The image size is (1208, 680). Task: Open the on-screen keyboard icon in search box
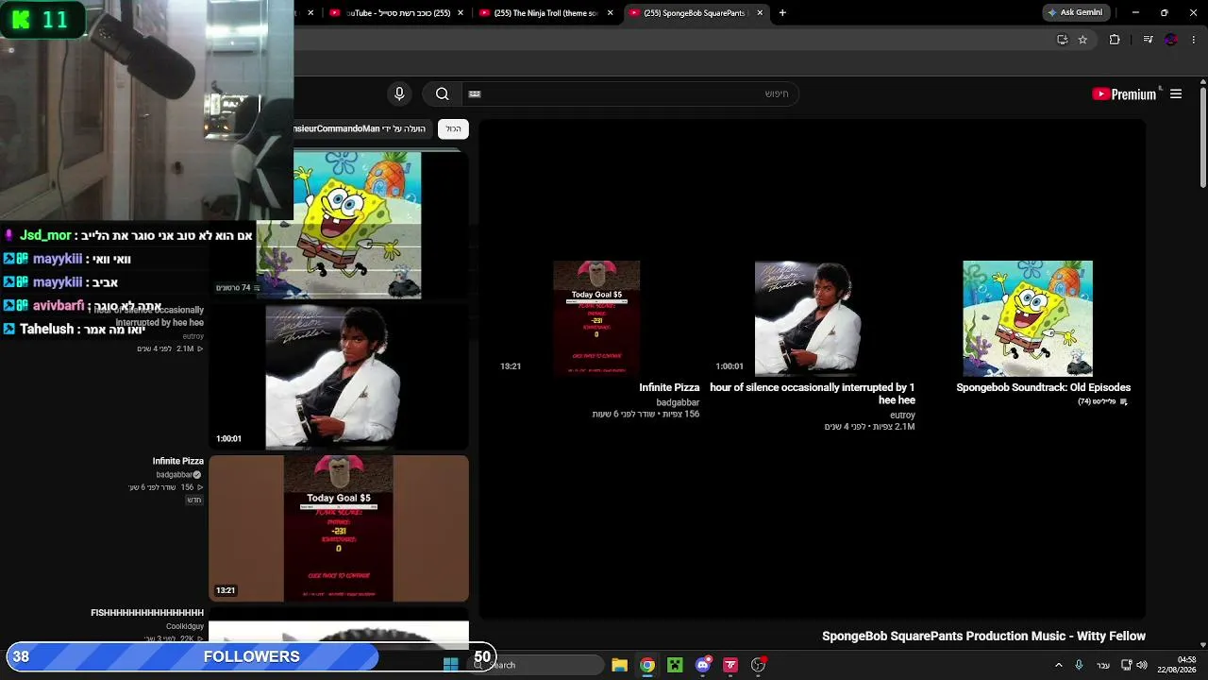[x=475, y=93]
